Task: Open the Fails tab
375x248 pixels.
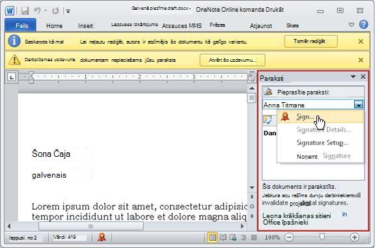Action: (x=21, y=25)
